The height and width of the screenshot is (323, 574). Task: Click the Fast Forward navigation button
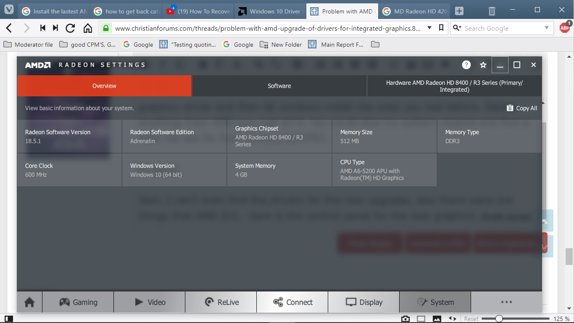tap(55, 28)
